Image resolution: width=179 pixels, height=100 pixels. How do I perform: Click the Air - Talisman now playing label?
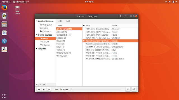[x=62, y=89]
